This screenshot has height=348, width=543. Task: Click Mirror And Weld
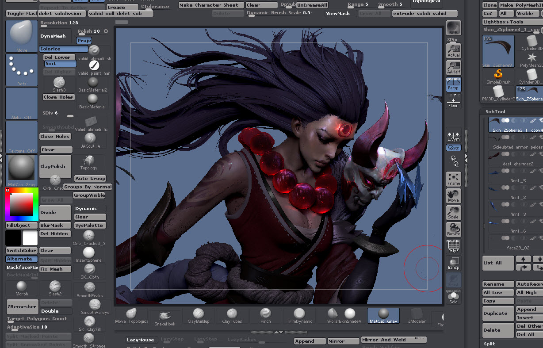tap(394, 340)
